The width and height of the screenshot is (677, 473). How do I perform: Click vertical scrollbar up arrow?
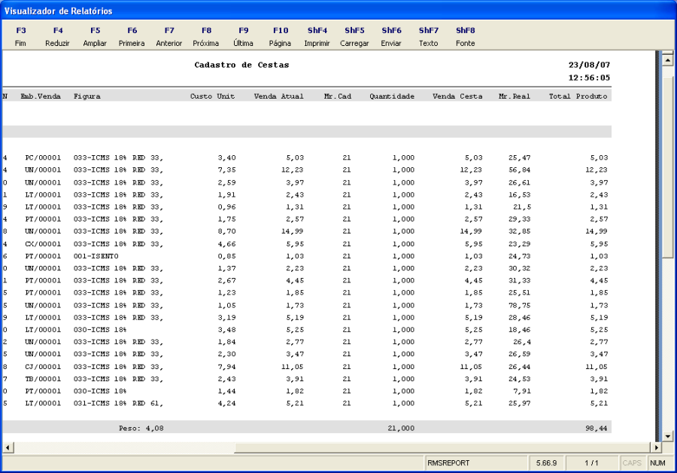667,60
